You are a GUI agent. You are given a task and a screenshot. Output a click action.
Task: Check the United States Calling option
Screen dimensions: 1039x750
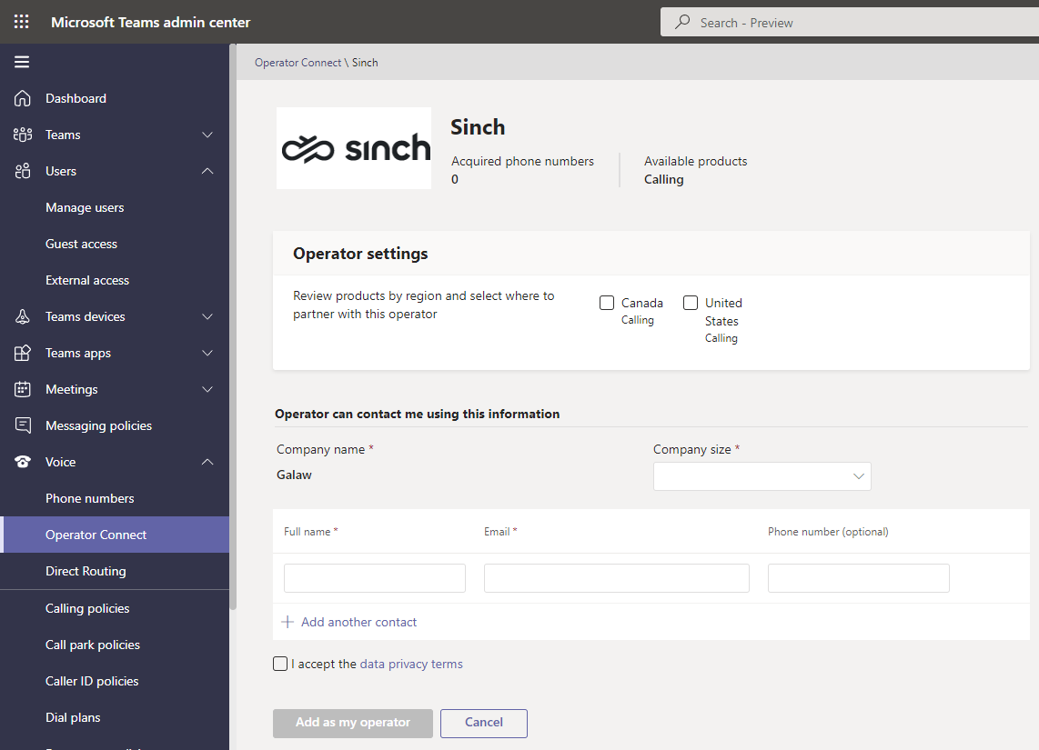pyautogui.click(x=690, y=302)
